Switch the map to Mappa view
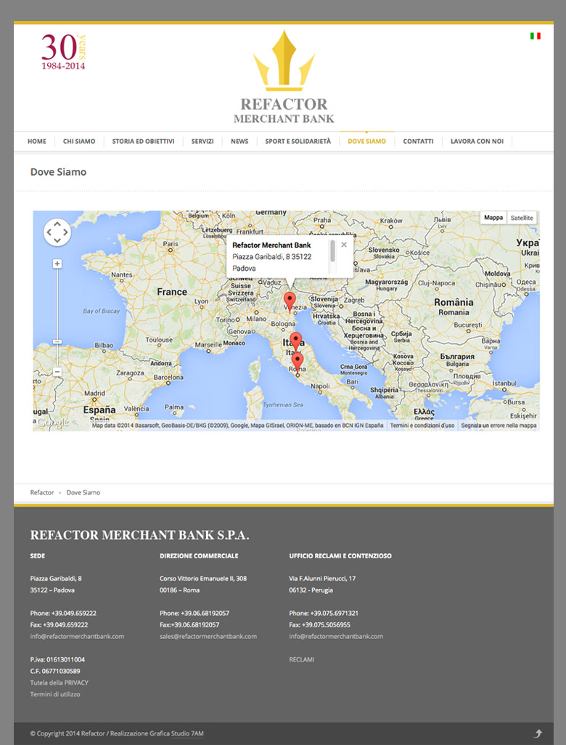The width and height of the screenshot is (566, 745). 493,218
